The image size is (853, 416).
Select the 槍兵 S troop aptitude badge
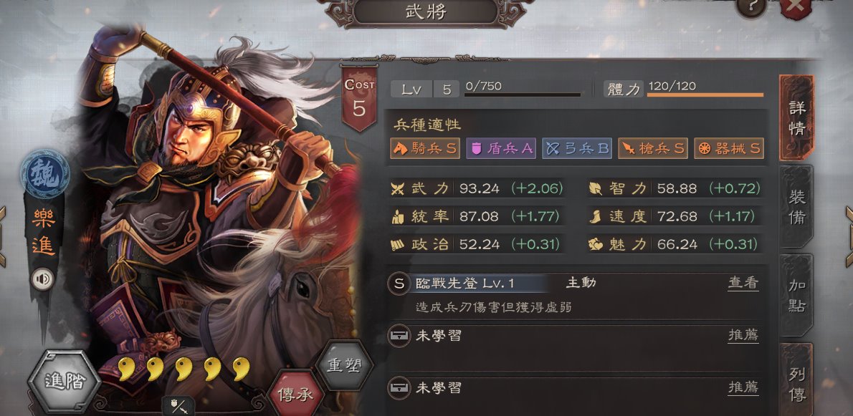pos(653,149)
